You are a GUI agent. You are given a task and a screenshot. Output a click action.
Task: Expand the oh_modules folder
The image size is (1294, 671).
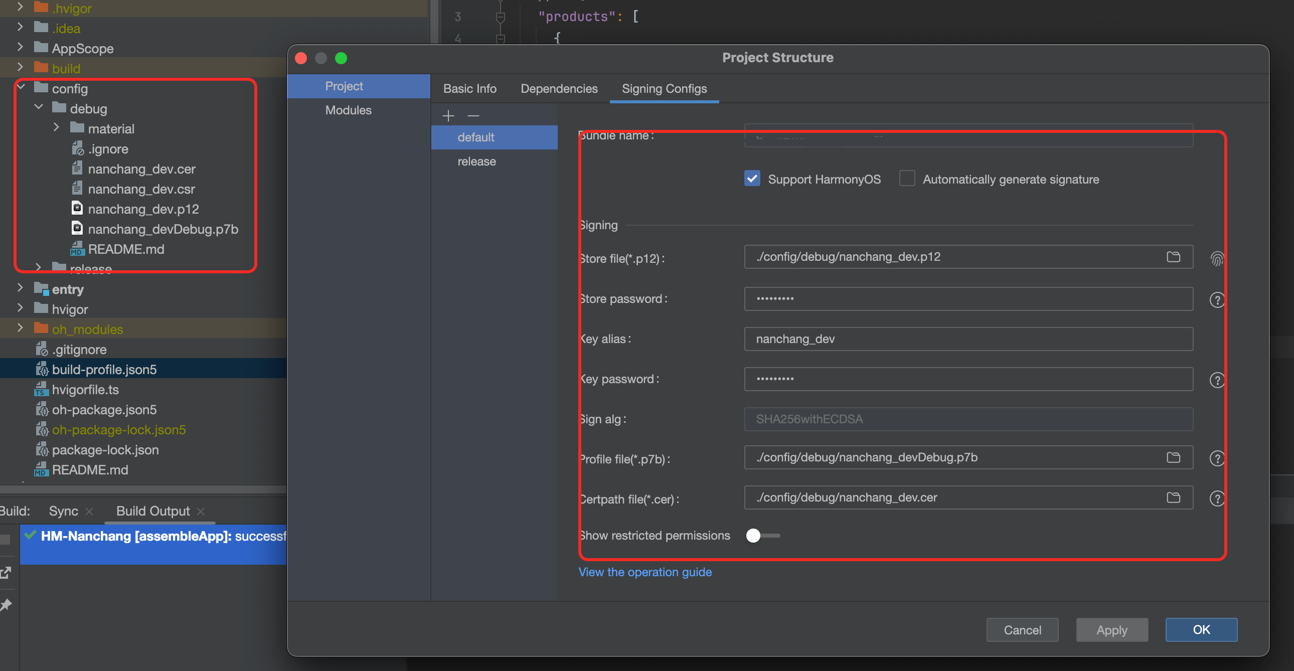(x=21, y=328)
